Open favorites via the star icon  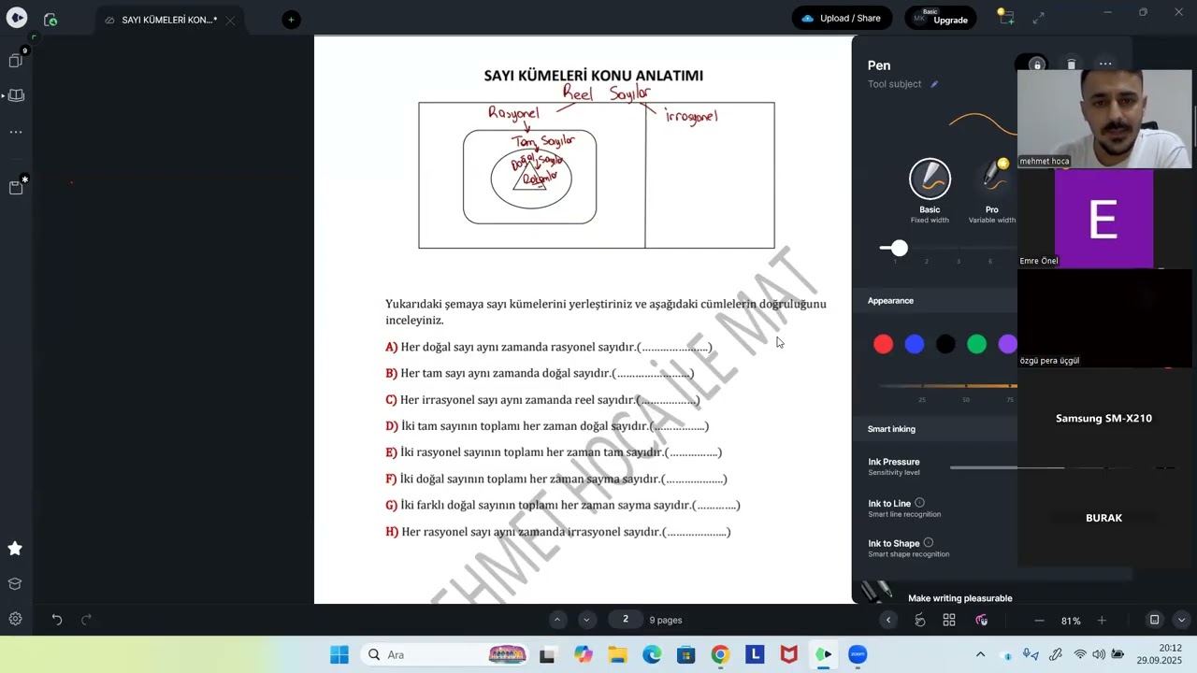tap(15, 549)
